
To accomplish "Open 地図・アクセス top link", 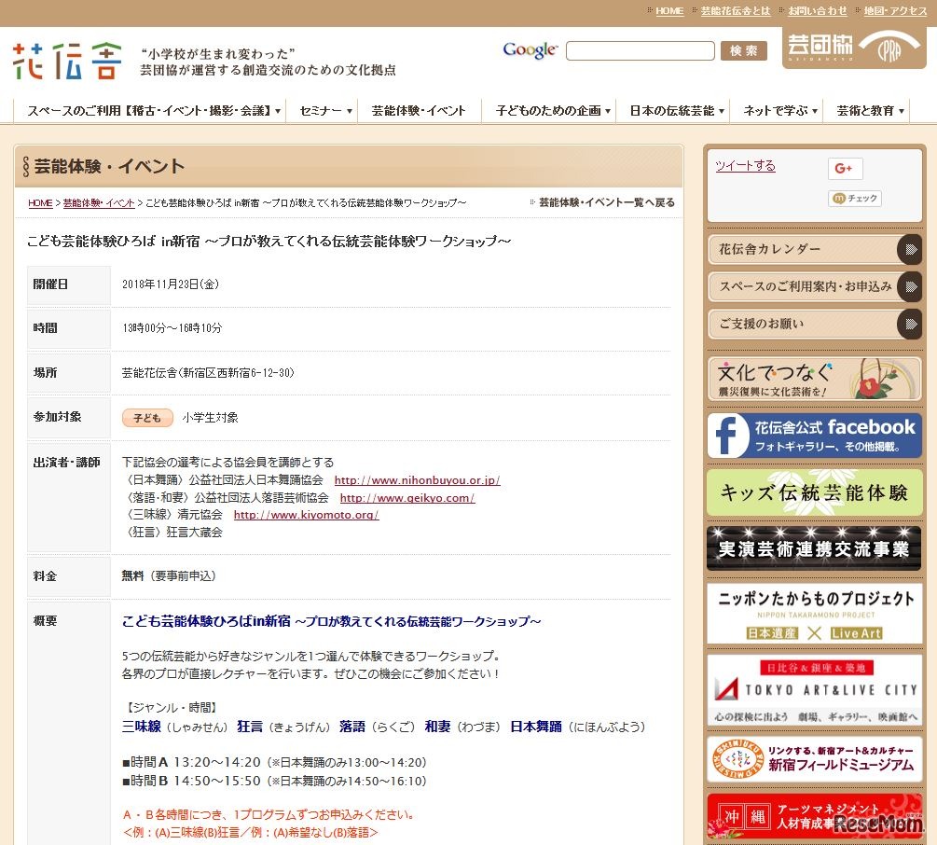I will [894, 11].
